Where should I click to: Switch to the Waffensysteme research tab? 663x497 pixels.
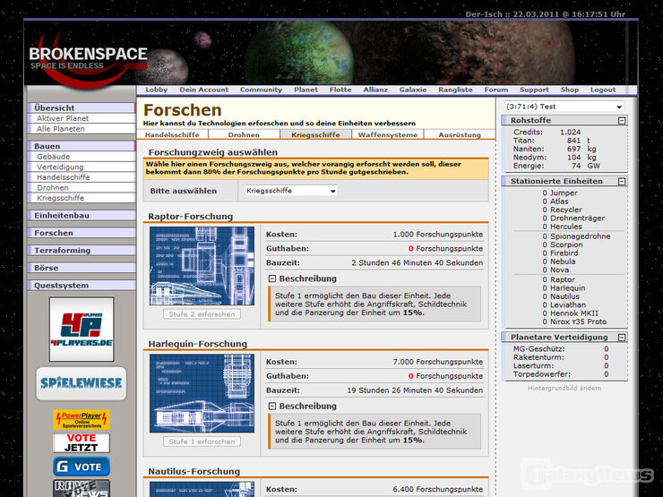[x=388, y=135]
